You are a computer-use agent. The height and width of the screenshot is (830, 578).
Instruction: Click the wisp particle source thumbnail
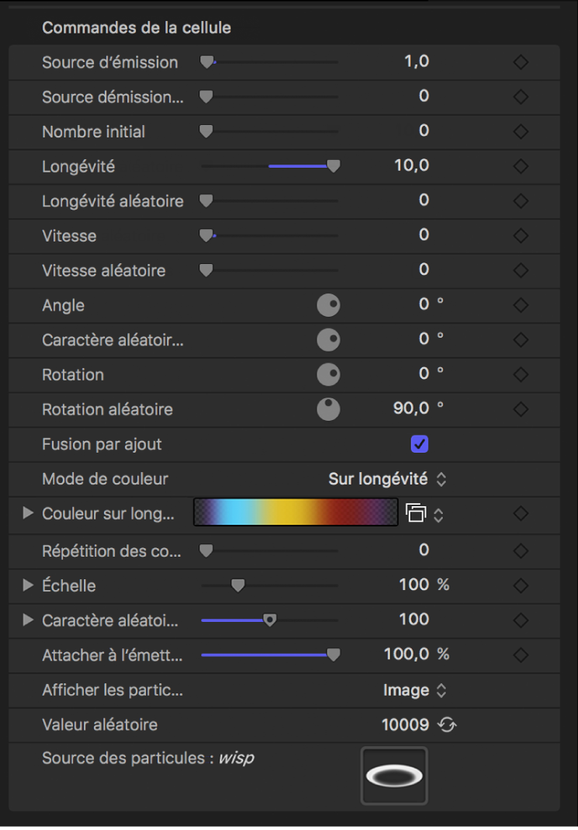pyautogui.click(x=394, y=776)
